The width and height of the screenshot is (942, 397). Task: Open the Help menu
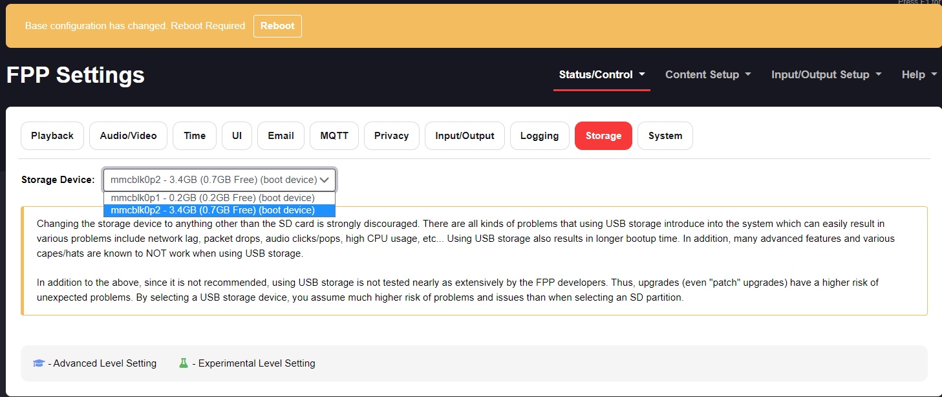(917, 74)
